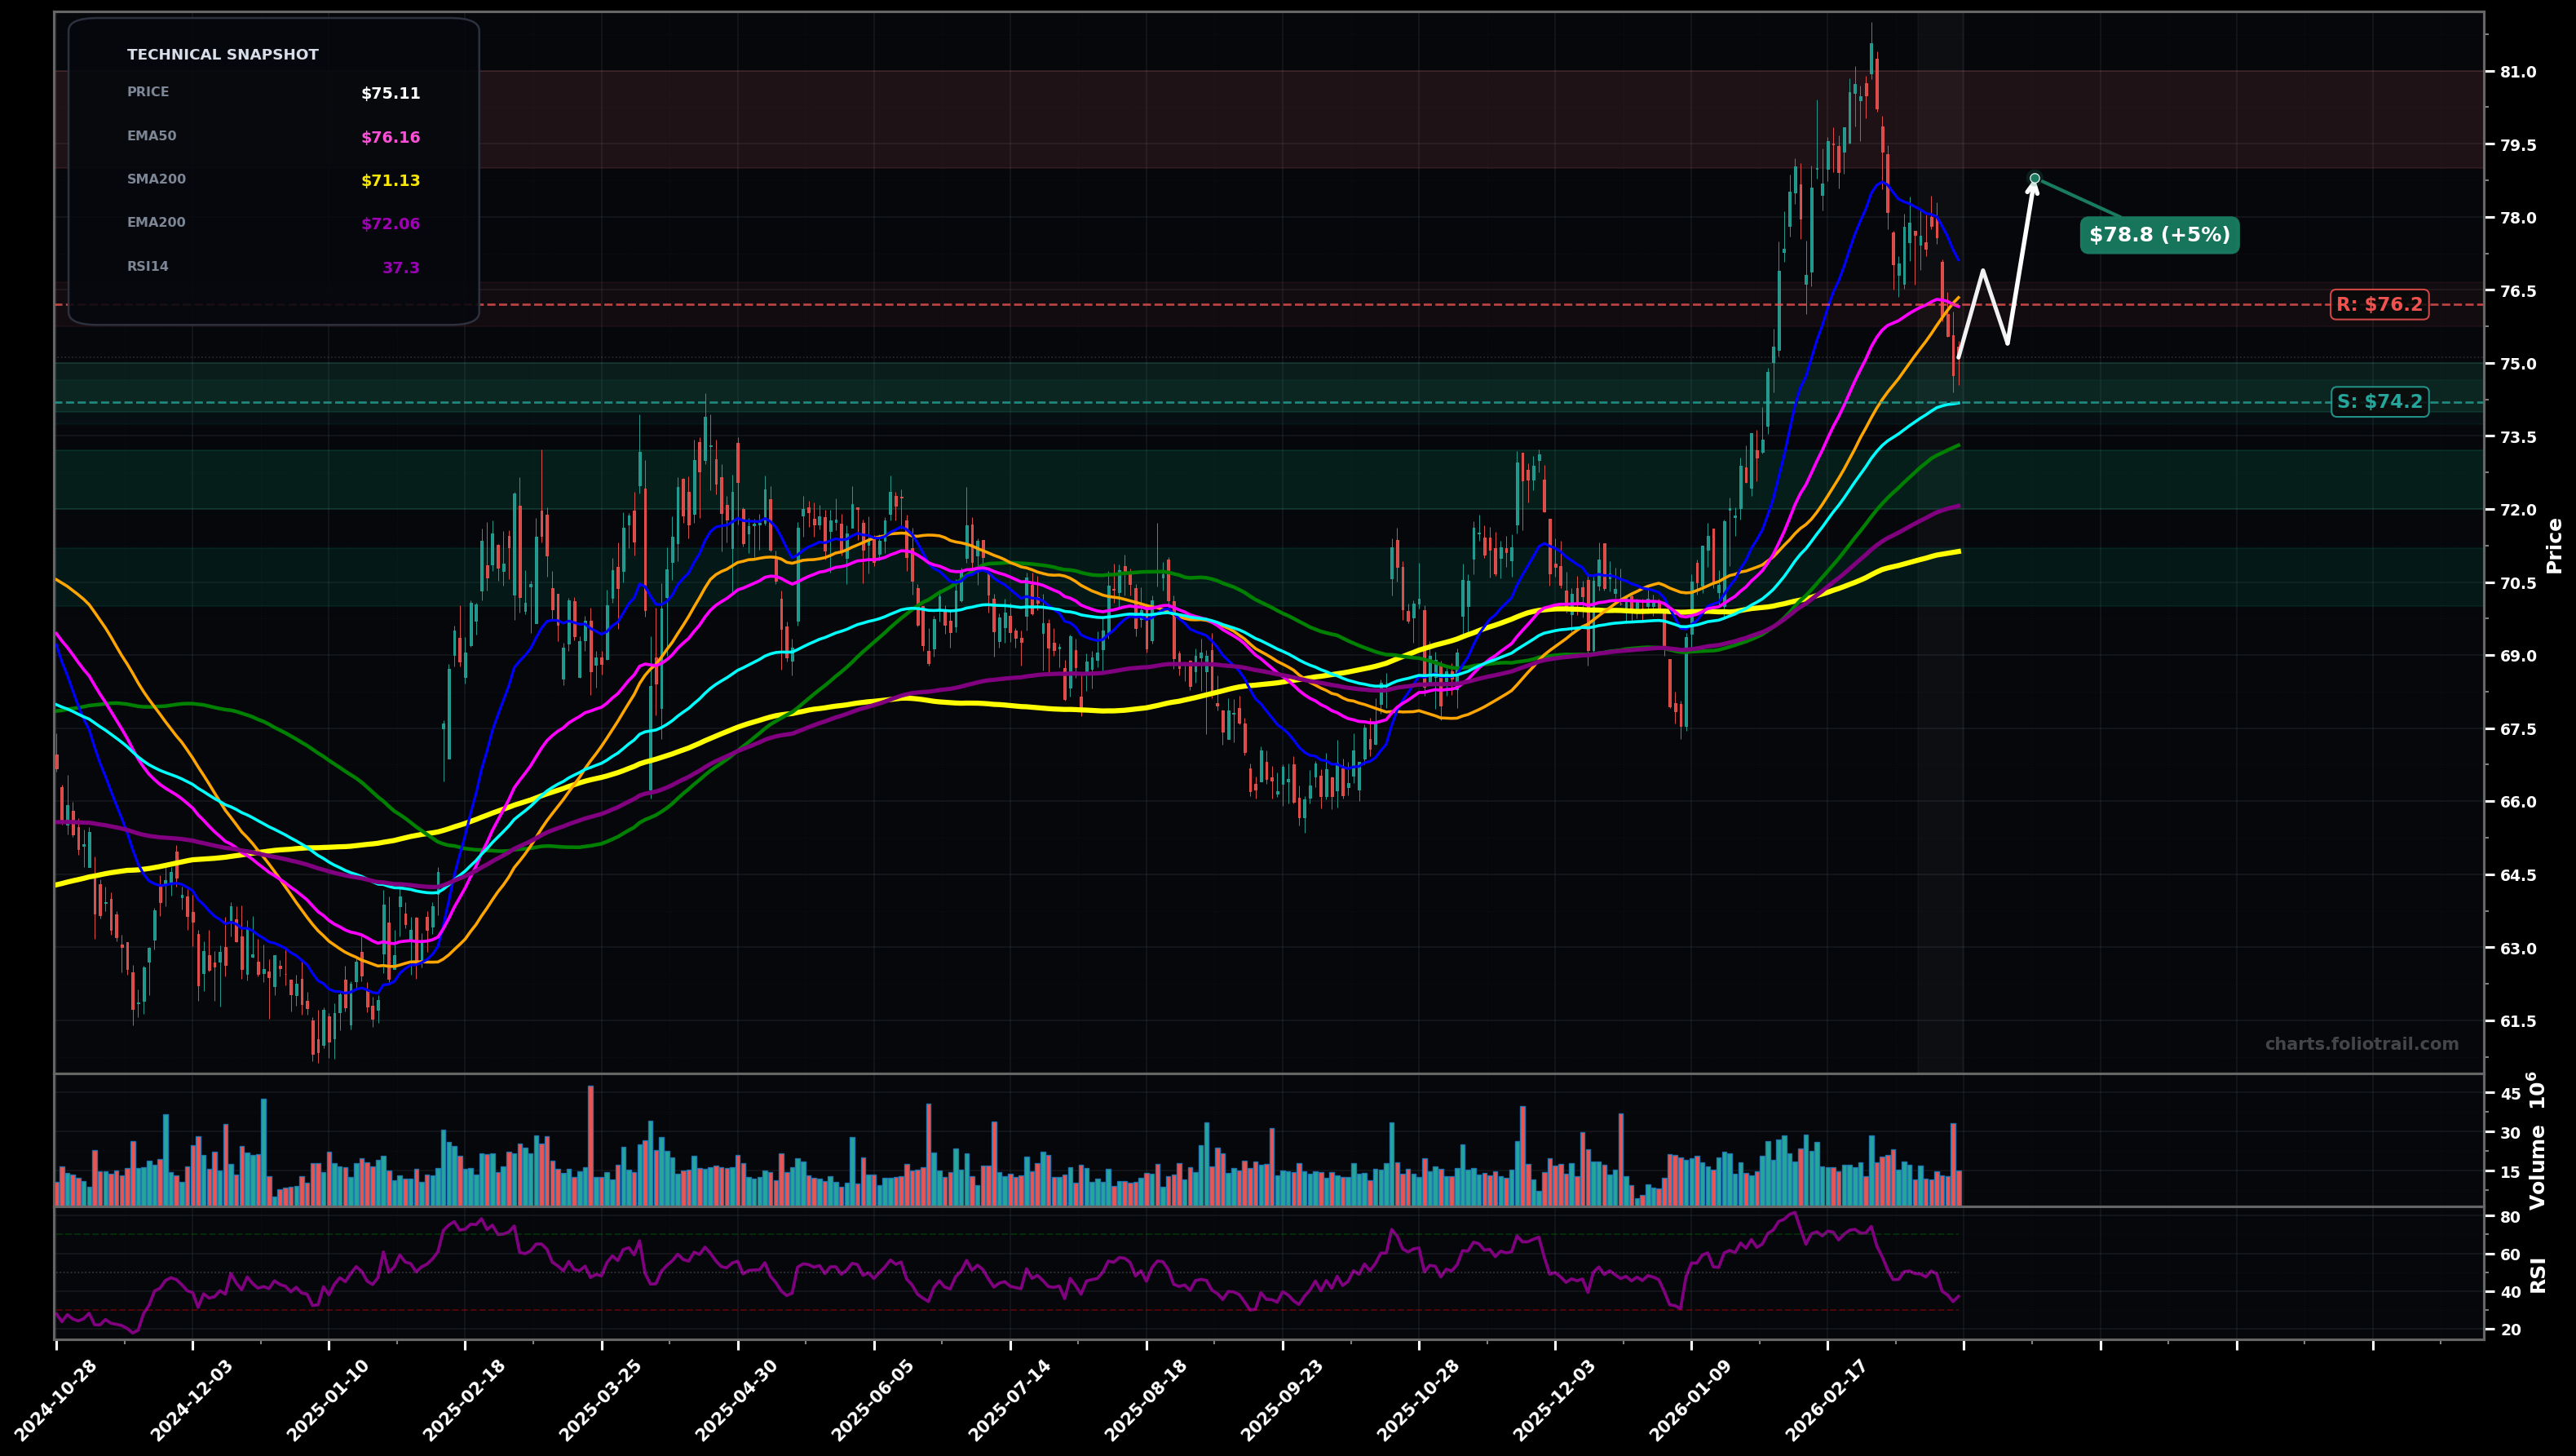Select the RSI14 reading in the snapshot
Viewport: 2576px width, 1456px height.
pyautogui.click(x=403, y=266)
